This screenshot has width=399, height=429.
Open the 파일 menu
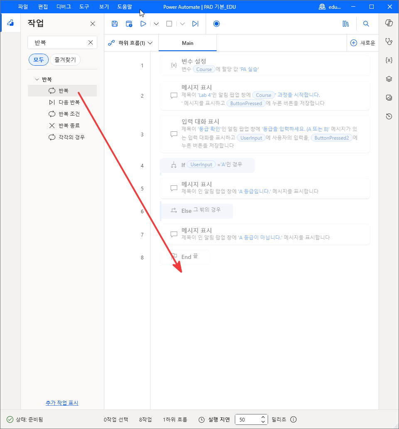23,7
